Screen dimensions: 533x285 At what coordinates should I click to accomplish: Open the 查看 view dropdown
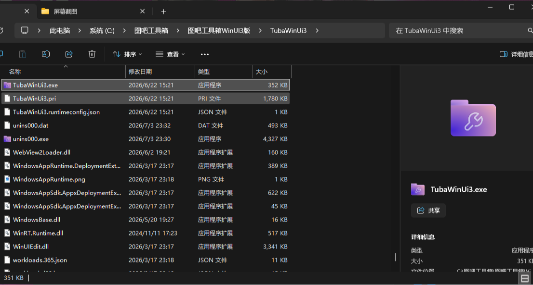coord(170,54)
